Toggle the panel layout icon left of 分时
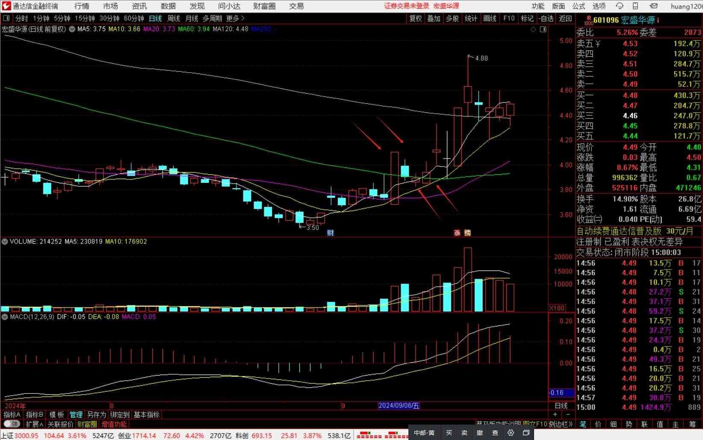 6,18
